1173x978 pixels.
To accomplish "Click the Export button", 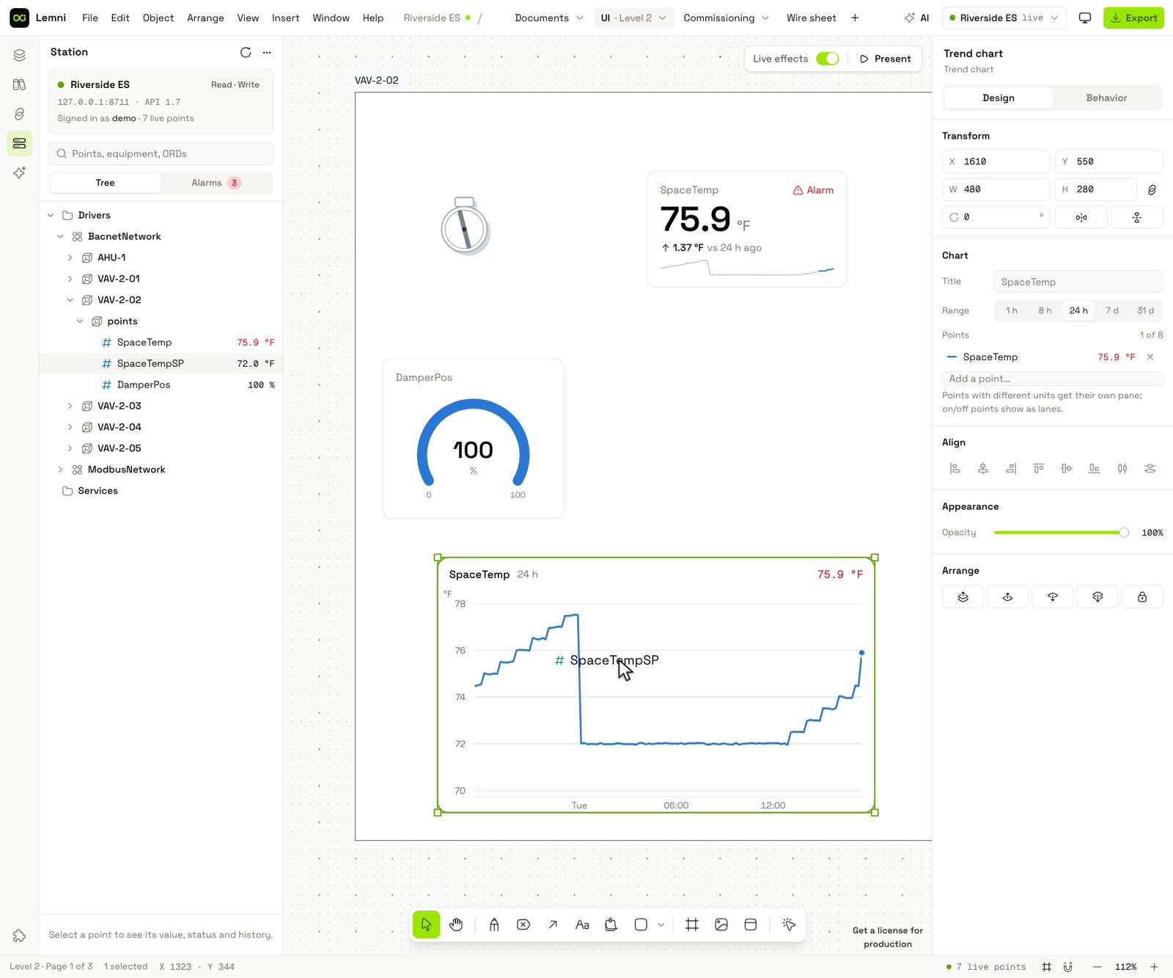I will [1133, 18].
